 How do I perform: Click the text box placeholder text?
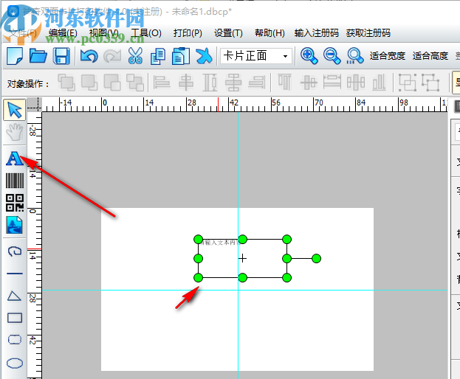[221, 243]
